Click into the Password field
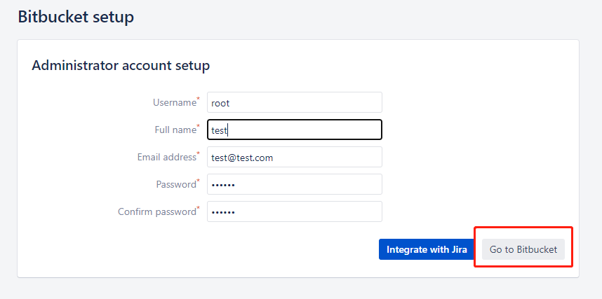 pos(295,184)
